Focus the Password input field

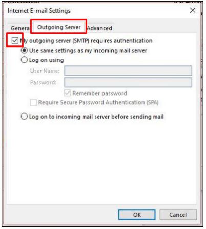click(128, 82)
